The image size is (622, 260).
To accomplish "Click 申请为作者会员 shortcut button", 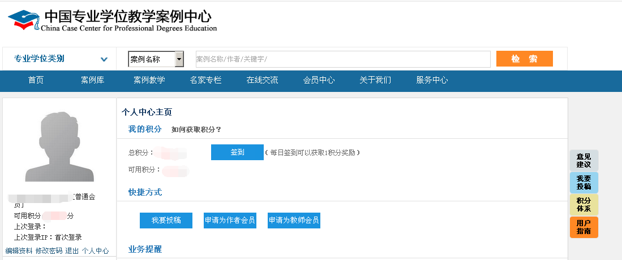I will tap(230, 221).
